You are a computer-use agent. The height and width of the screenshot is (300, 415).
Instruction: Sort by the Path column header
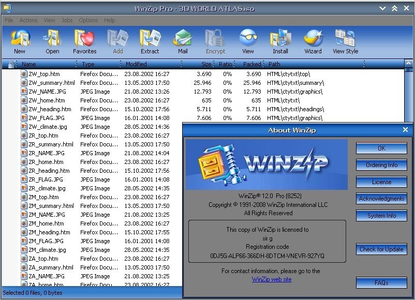click(x=274, y=64)
